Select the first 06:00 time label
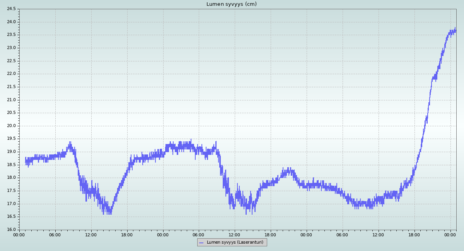The height and width of the screenshot is (251, 464). 55,234
